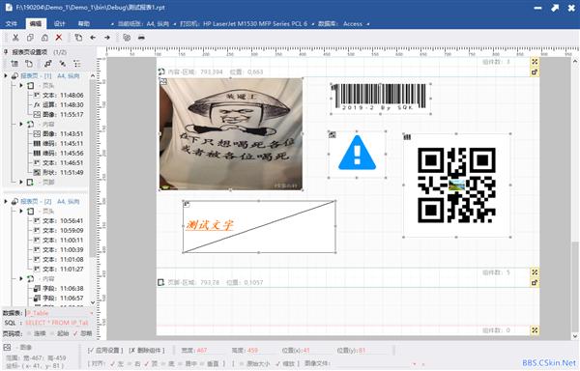
Task: Collapse the 报表页 [1] tree node
Action: click(6, 75)
